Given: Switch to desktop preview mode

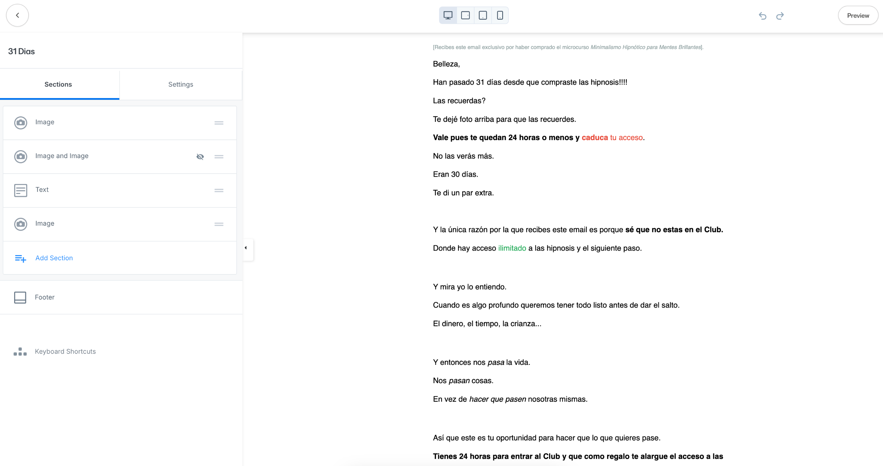Looking at the screenshot, I should click(x=448, y=15).
